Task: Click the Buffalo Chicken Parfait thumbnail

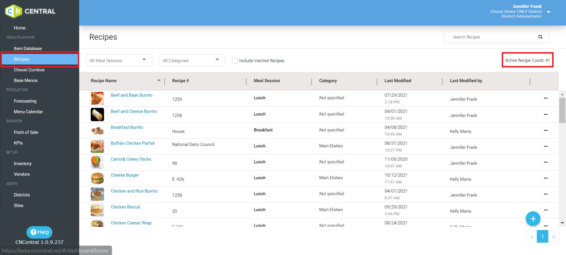Action: click(x=97, y=146)
